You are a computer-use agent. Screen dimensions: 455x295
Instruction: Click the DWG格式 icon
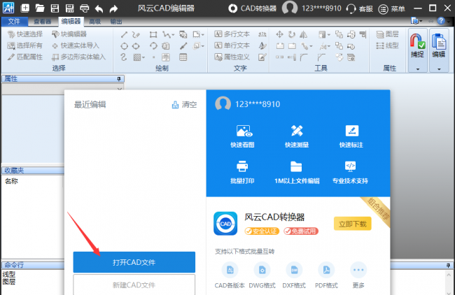click(262, 270)
